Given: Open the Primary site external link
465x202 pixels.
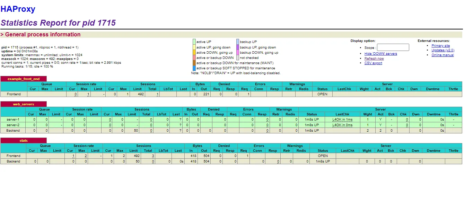Looking at the screenshot, I should [440, 46].
